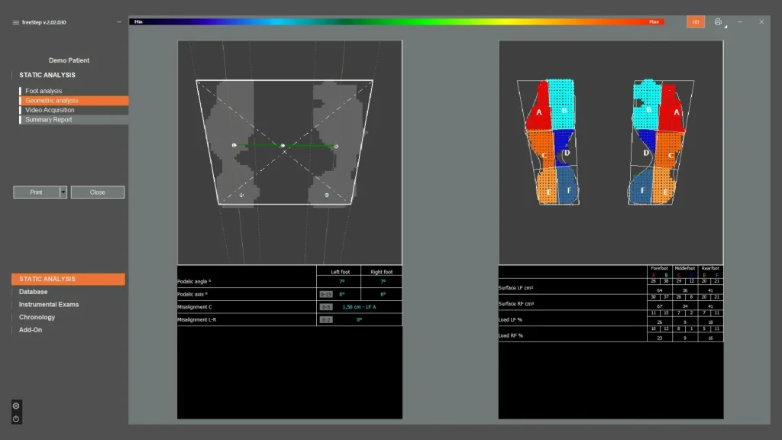Switch to Video Acquisition view
This screenshot has width=782, height=440.
50,110
